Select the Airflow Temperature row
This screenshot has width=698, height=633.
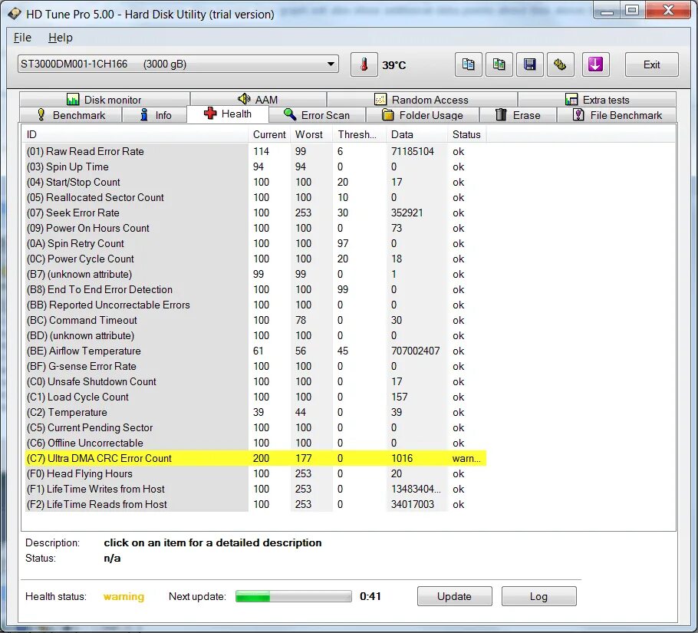(255, 351)
